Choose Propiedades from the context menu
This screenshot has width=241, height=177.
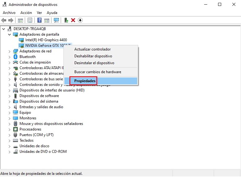[85, 81]
